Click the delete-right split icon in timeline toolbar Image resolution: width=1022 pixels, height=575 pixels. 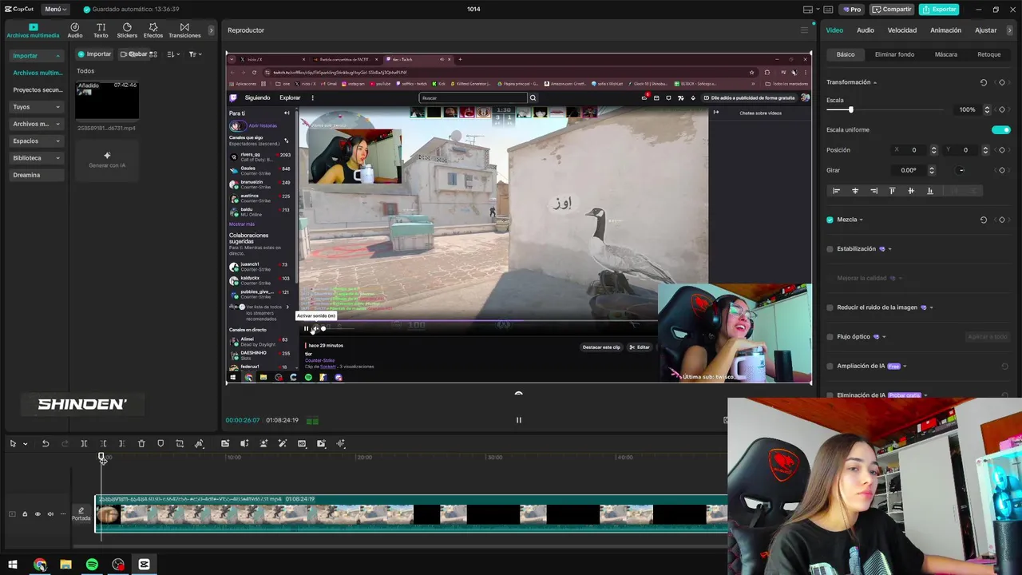pos(121,443)
